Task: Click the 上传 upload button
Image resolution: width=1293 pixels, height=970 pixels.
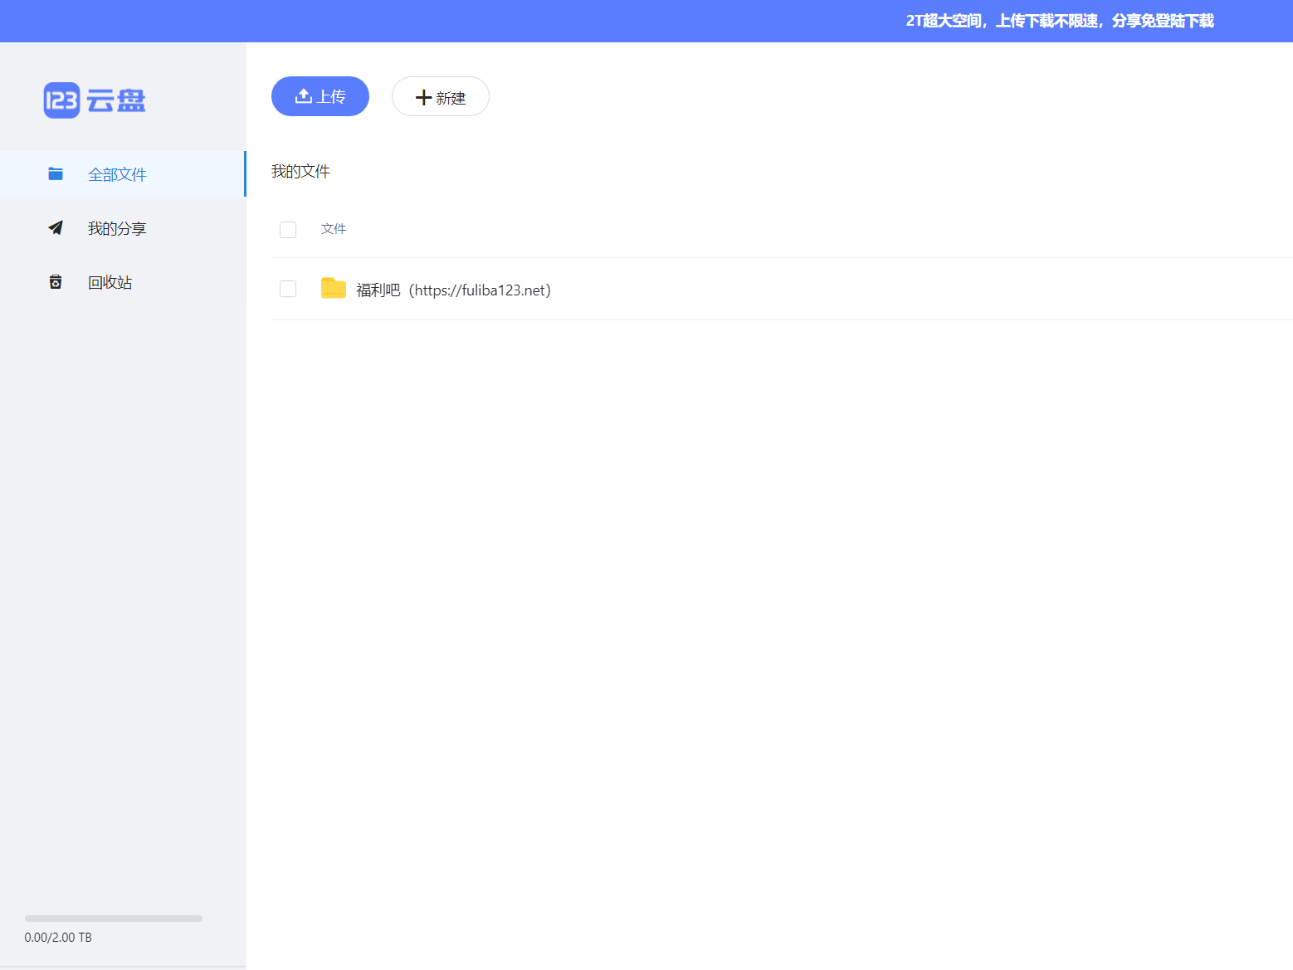Action: (320, 96)
